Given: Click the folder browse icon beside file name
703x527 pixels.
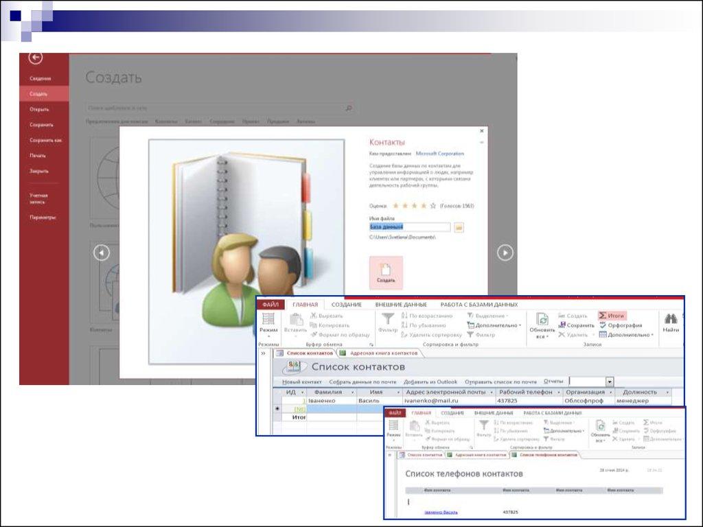Looking at the screenshot, I should coord(459,227).
